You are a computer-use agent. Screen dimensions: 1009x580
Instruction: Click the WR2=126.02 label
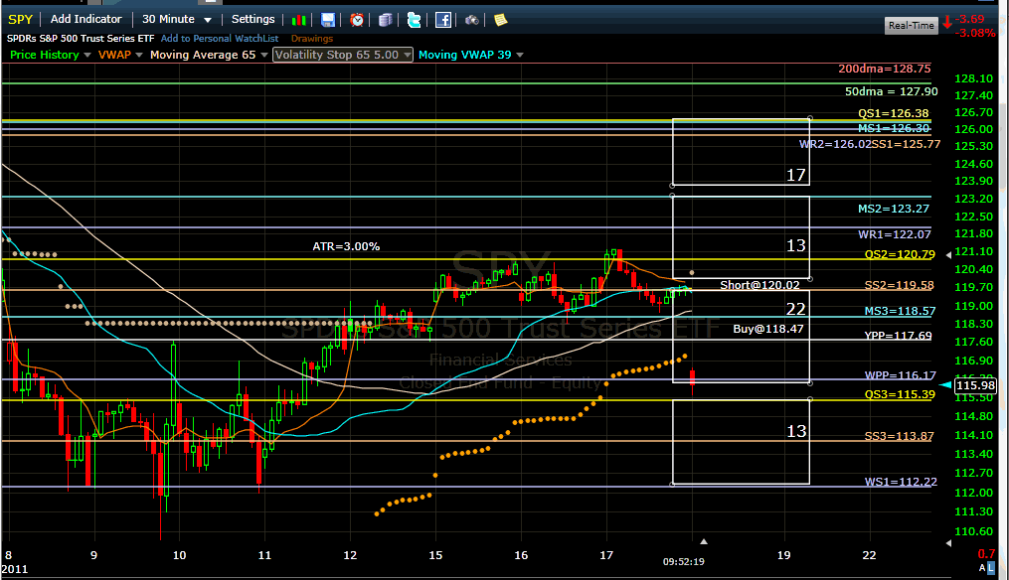(835, 144)
